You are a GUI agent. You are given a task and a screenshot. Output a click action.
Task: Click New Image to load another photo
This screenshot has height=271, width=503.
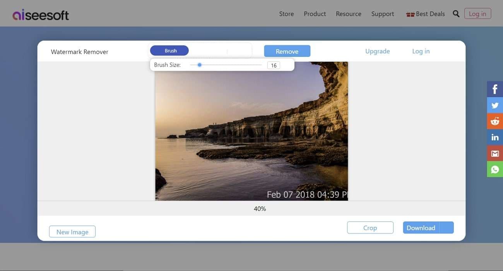click(x=72, y=232)
